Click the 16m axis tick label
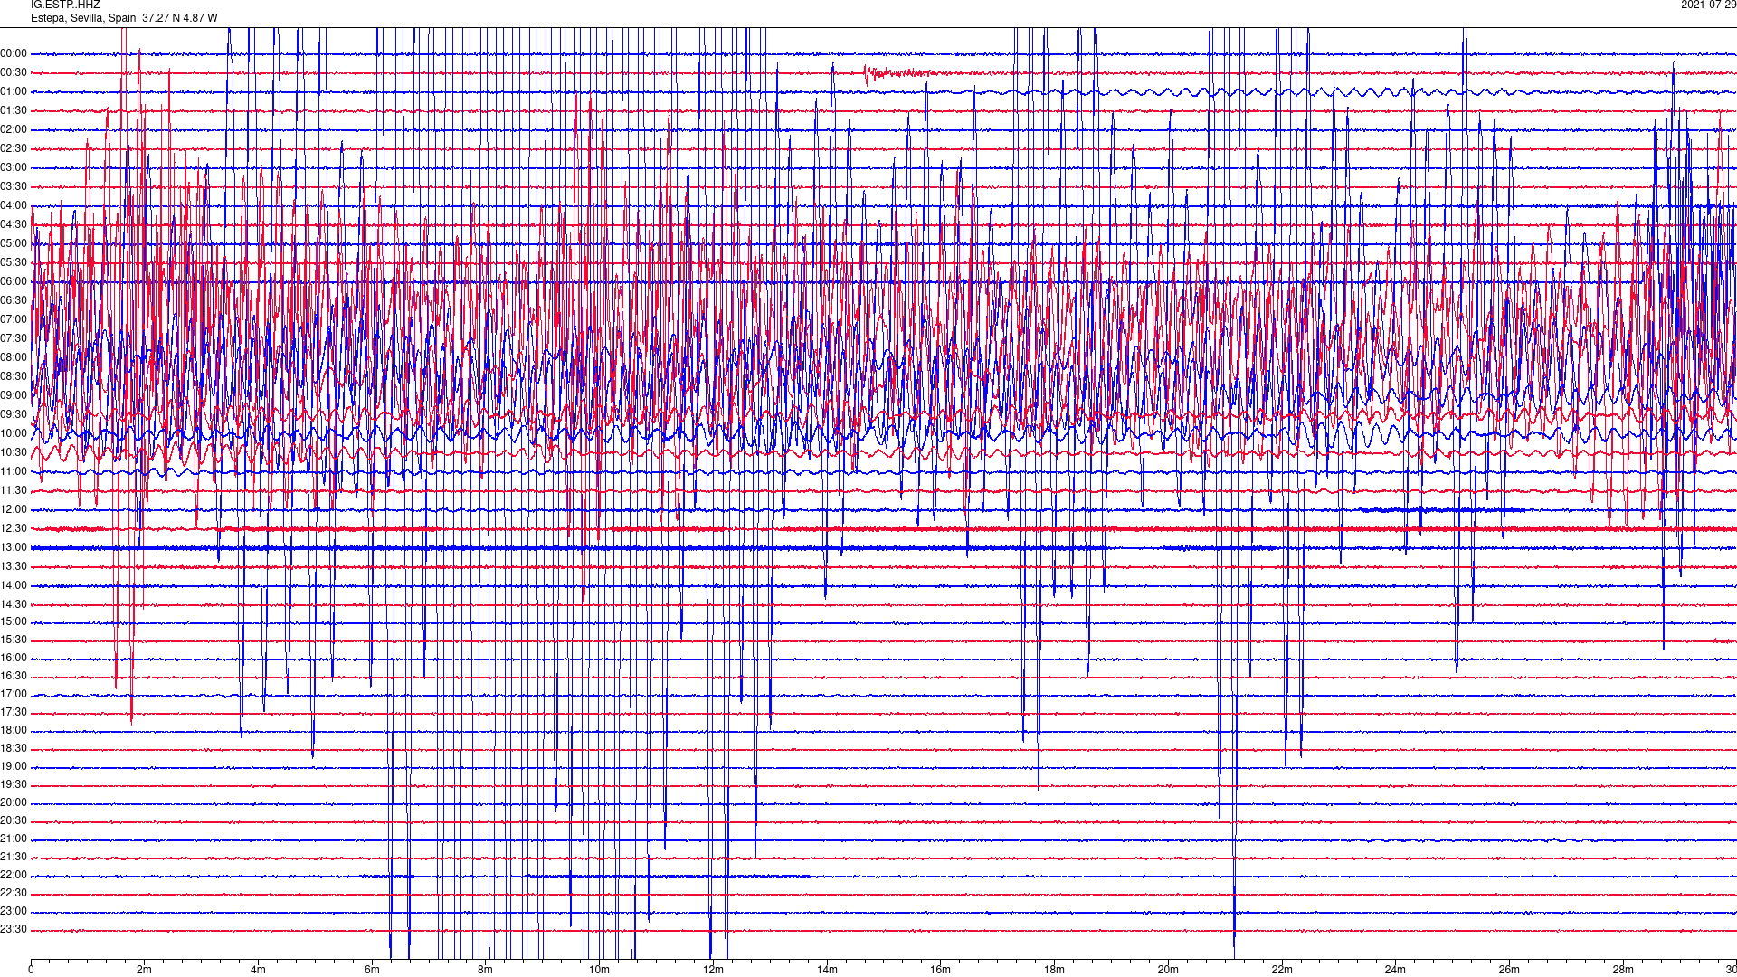The height and width of the screenshot is (977, 1737). (941, 970)
